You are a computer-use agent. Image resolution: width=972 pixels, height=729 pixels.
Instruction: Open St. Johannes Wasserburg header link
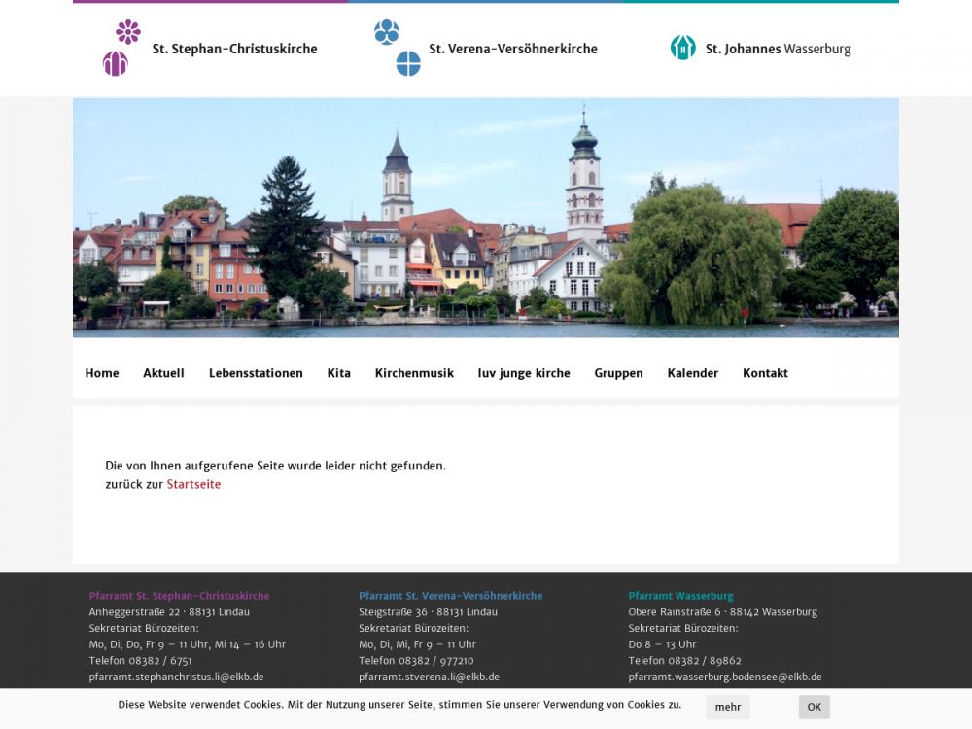click(778, 49)
